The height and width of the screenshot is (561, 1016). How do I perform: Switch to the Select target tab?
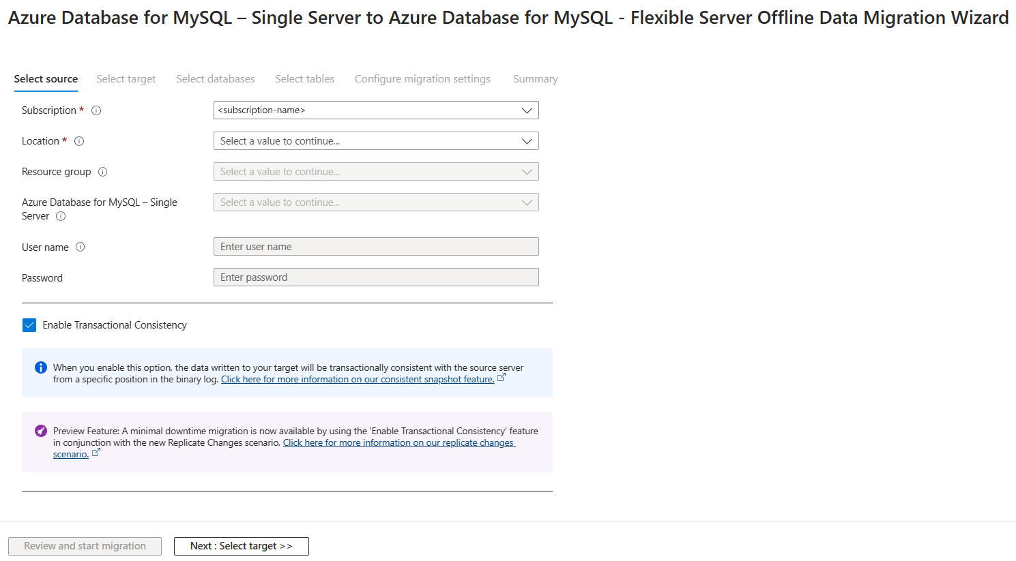(x=126, y=79)
